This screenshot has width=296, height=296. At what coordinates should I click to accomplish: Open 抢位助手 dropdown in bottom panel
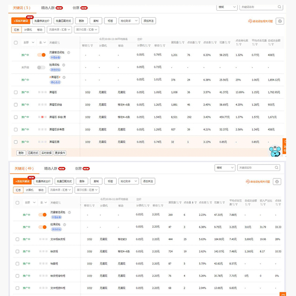point(129,181)
